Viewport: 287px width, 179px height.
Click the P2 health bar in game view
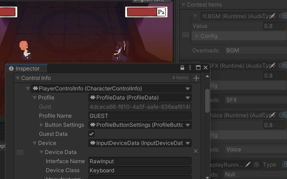(146, 12)
